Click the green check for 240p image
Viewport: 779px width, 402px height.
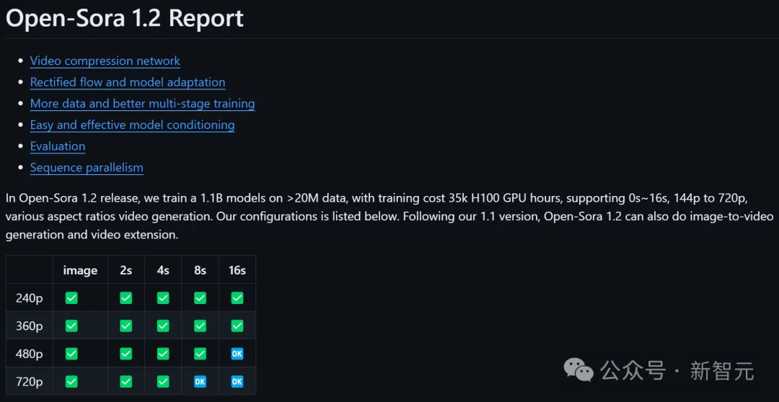click(71, 298)
